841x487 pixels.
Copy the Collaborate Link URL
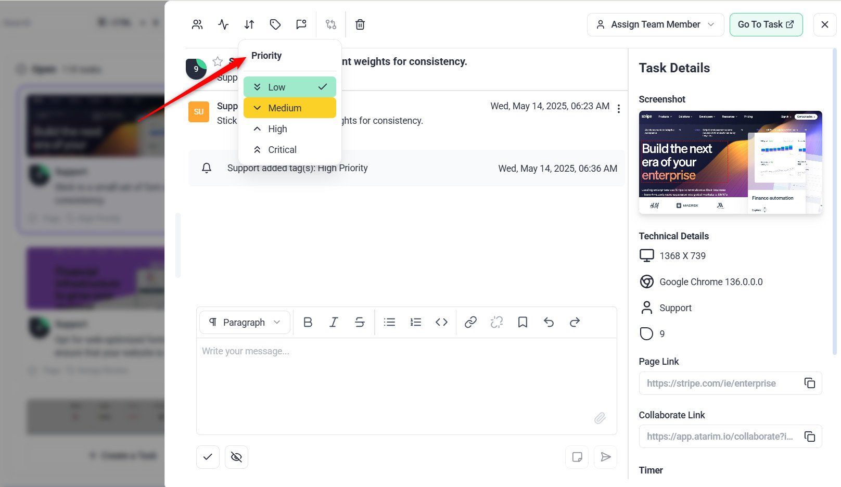point(809,437)
